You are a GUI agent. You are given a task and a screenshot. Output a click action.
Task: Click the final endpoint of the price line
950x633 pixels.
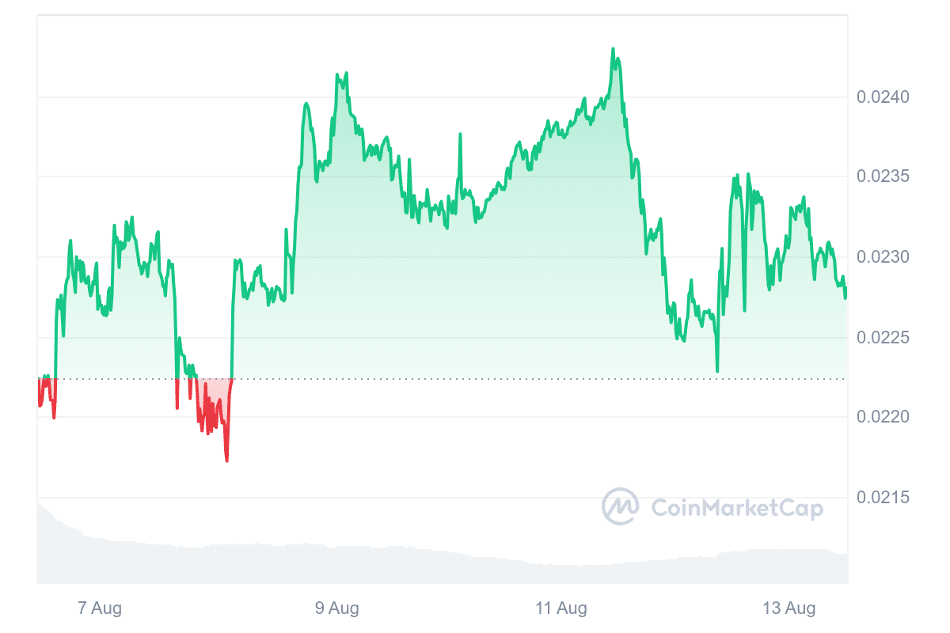845,297
